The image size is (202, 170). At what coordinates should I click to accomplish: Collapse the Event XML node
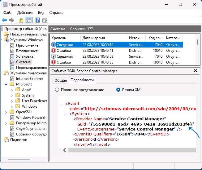(62, 104)
